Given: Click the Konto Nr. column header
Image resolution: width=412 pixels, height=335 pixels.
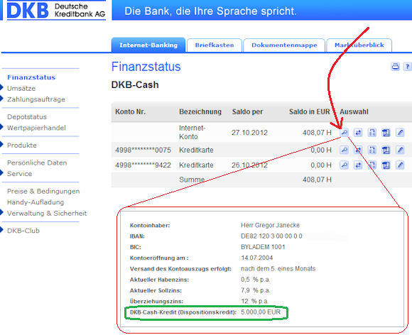Looking at the screenshot, I should point(130,112).
